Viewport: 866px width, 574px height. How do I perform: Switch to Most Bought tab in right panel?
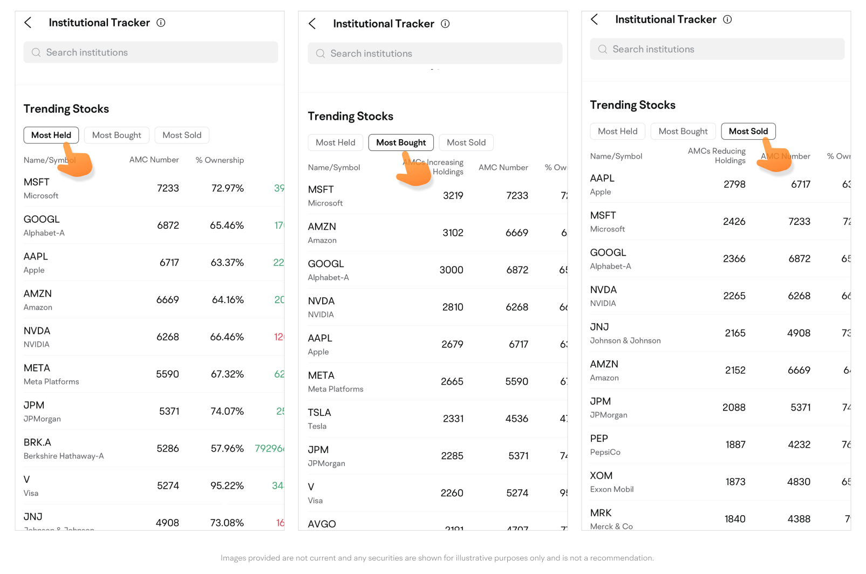coord(683,131)
